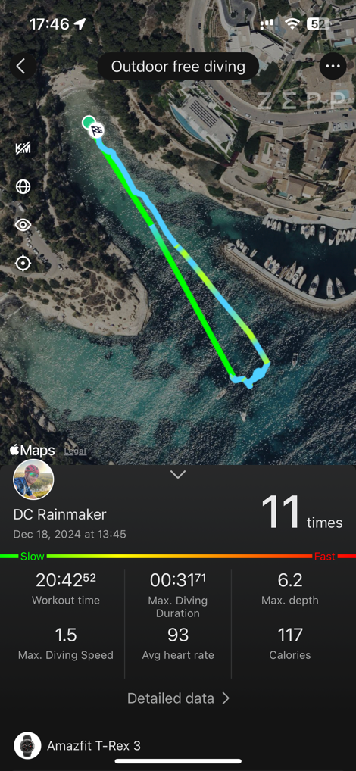Tap the Max. depth 6.2 stat
Viewport: 356px width, 771px height.
pos(290,588)
